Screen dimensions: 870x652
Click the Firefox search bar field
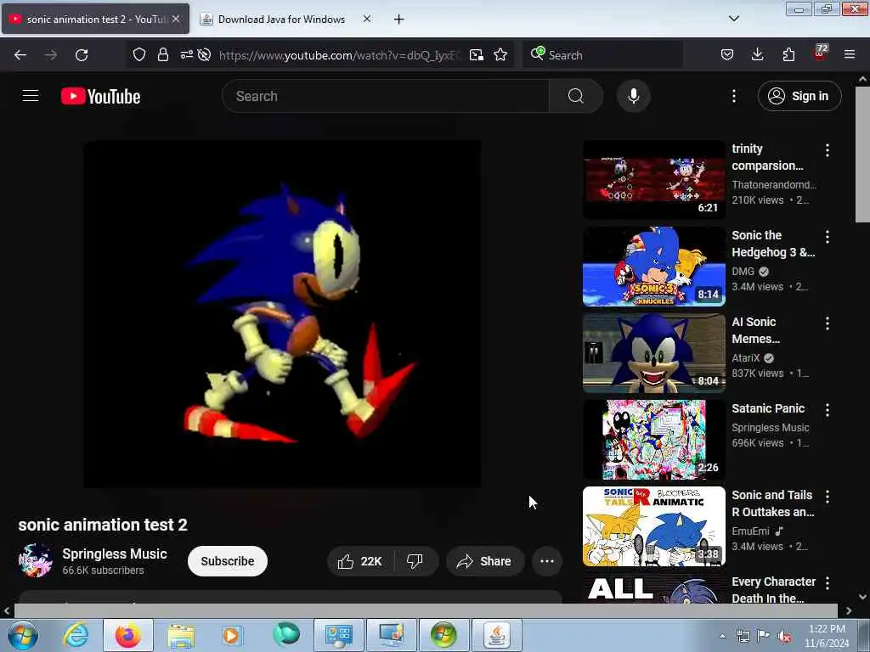(602, 55)
